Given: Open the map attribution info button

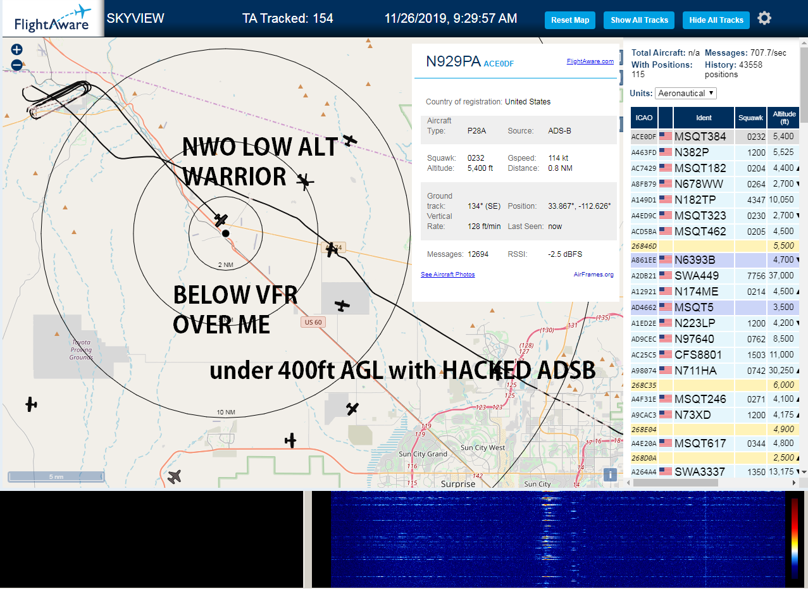Looking at the screenshot, I should (610, 474).
